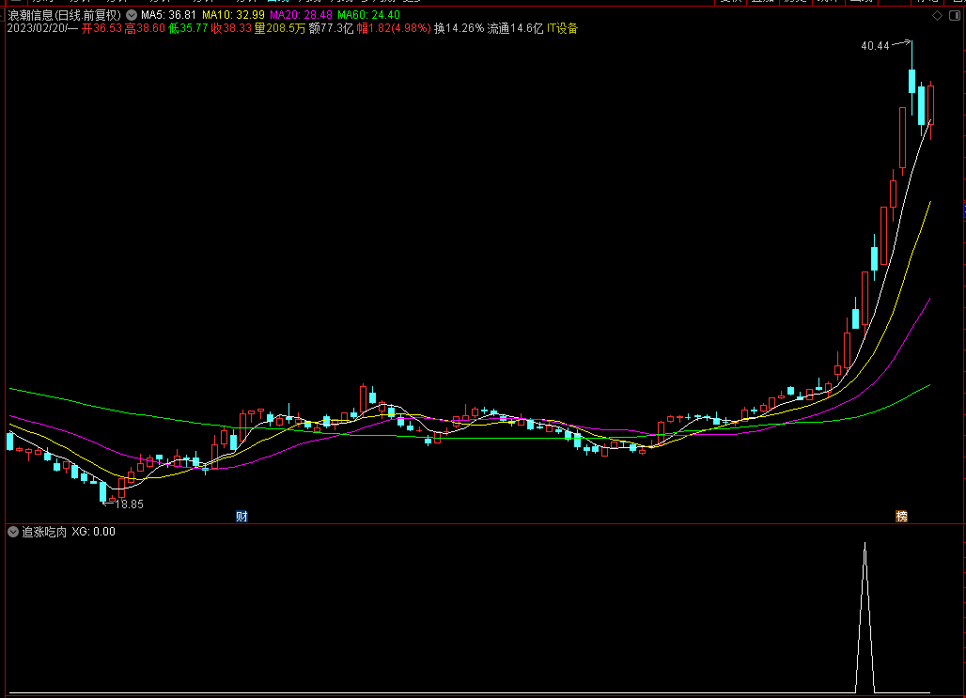
Task: Open the dropdown beside 浪潮信息 title
Action: point(132,15)
